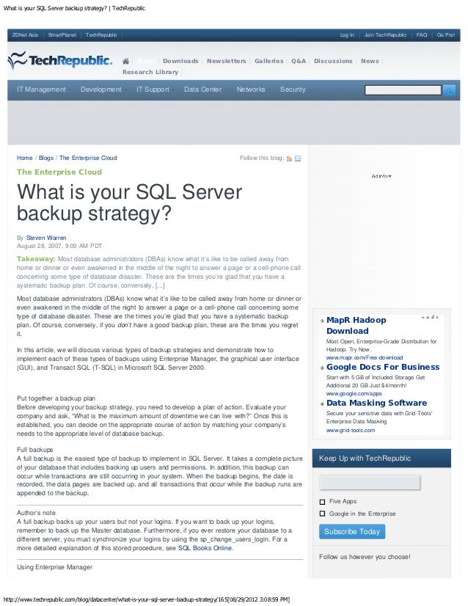Check the Five Apps checkbox
The image size is (468, 606).
click(322, 502)
